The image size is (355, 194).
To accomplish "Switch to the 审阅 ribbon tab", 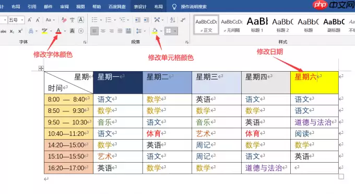I will click(x=64, y=7).
